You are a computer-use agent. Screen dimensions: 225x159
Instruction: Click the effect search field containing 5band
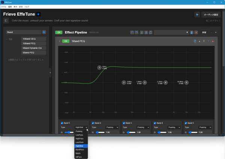[x=24, y=32]
